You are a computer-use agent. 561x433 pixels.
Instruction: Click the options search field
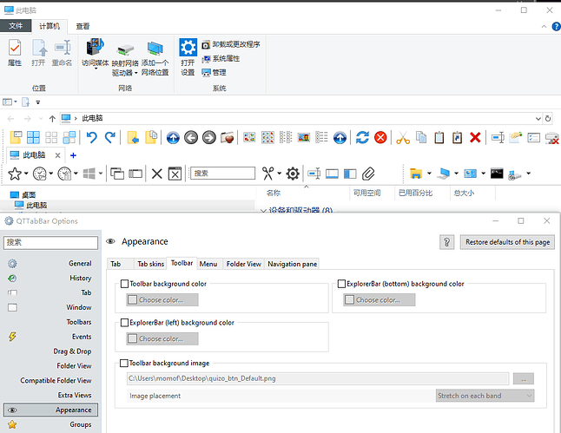point(51,242)
